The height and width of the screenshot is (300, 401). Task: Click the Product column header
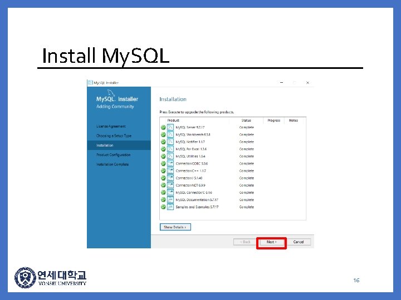click(x=173, y=121)
